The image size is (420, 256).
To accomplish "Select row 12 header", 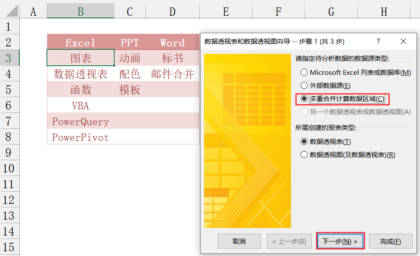I will [10, 200].
